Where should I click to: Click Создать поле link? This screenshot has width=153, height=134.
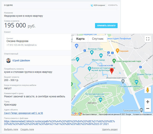(27, 129)
